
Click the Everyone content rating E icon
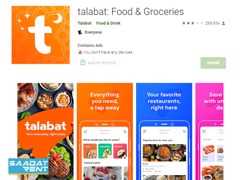click(80, 32)
